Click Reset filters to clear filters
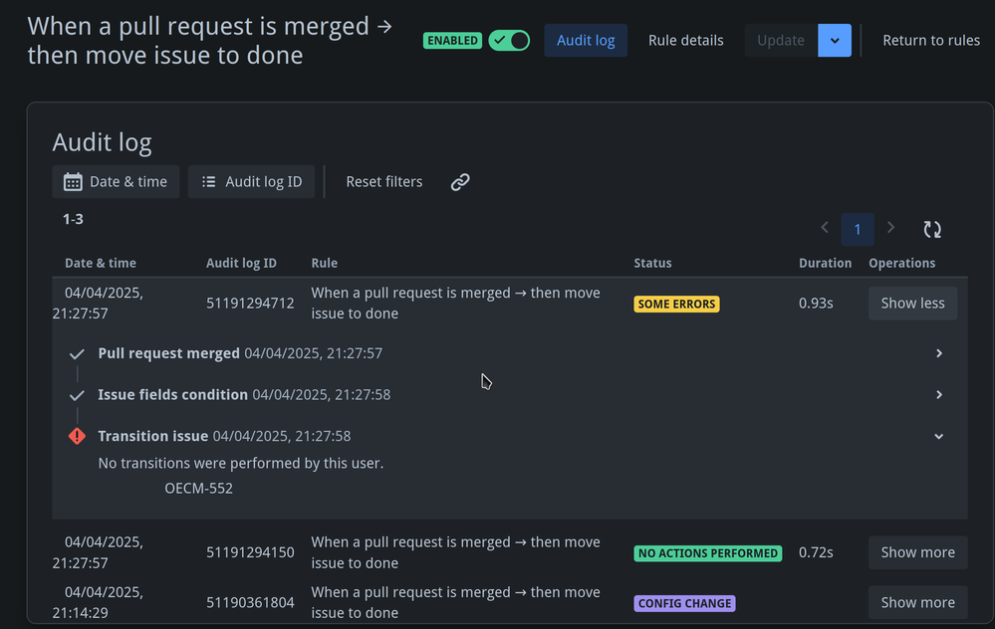Viewport: 995px width, 629px height. 384,181
